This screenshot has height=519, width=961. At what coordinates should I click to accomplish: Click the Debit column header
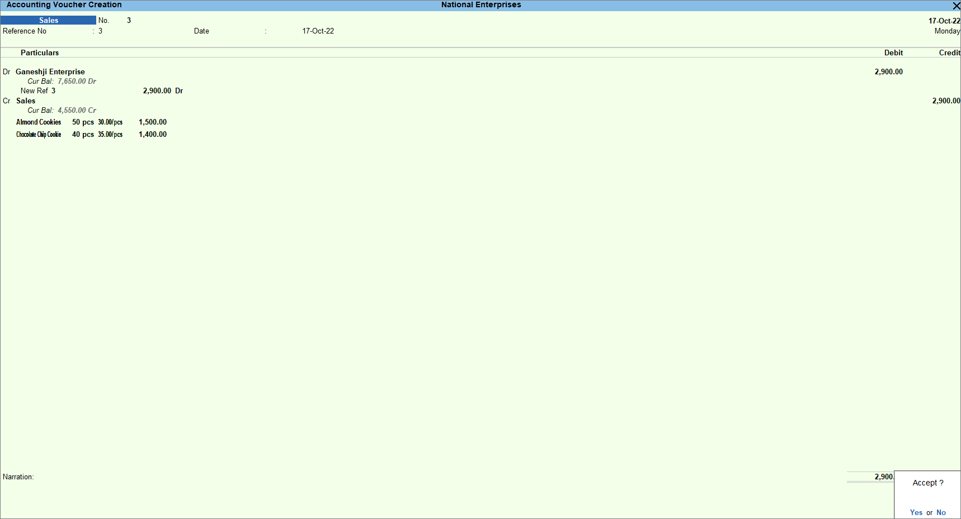tap(893, 53)
